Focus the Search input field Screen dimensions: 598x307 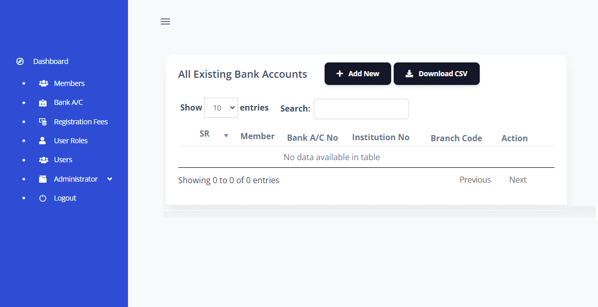point(361,109)
